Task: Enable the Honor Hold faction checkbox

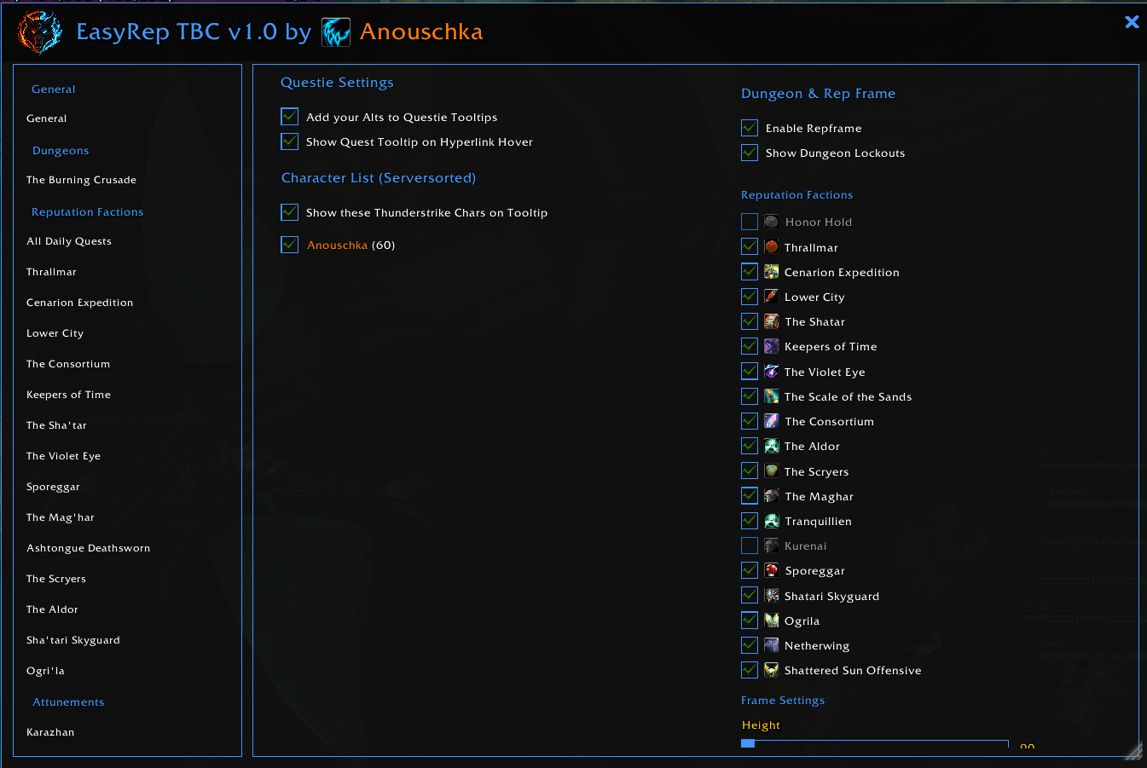Action: point(750,222)
